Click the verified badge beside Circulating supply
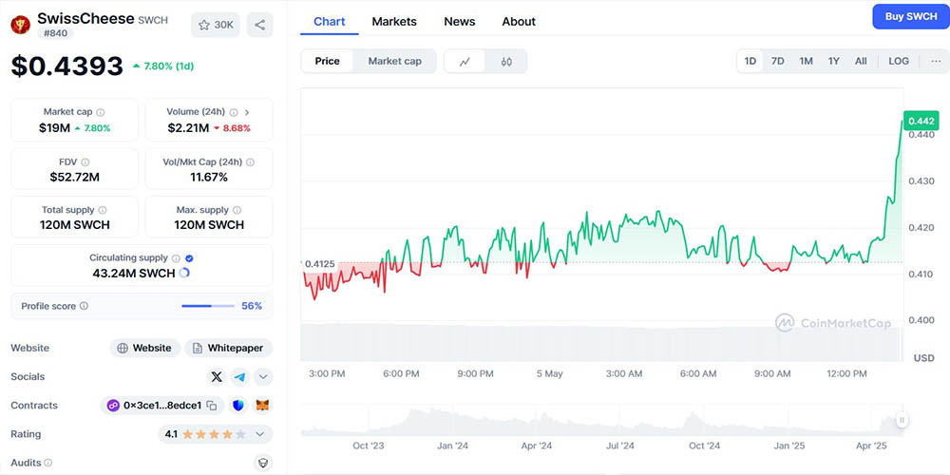Viewport: 950px width, 475px height. pos(189,258)
